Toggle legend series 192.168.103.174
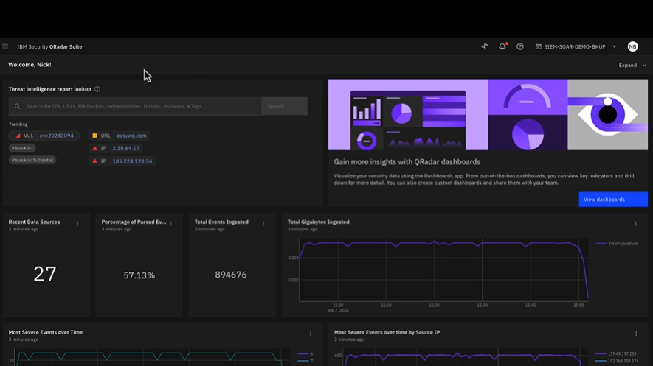Viewport: 653px width, 366px height. [x=616, y=361]
